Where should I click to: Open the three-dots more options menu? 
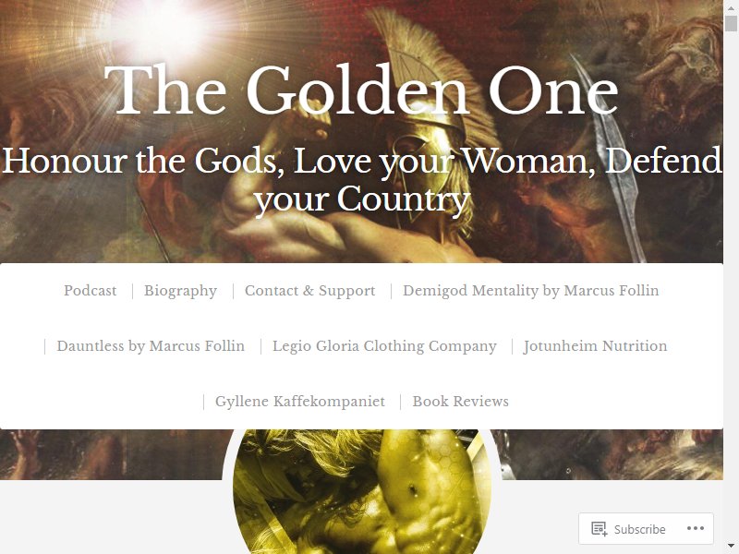[696, 528]
